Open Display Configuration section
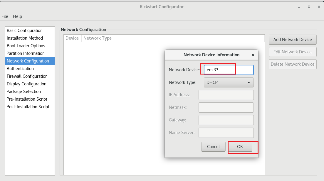 [x=26, y=84]
